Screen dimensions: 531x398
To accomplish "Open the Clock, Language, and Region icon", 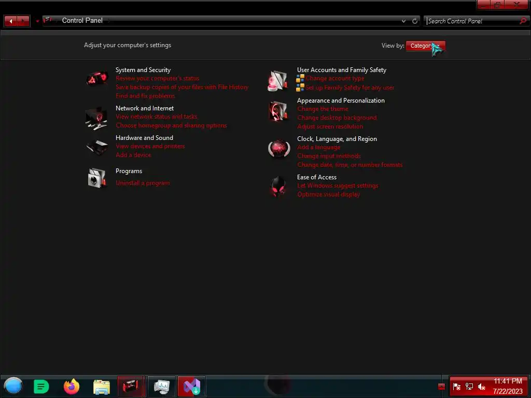I will point(278,149).
